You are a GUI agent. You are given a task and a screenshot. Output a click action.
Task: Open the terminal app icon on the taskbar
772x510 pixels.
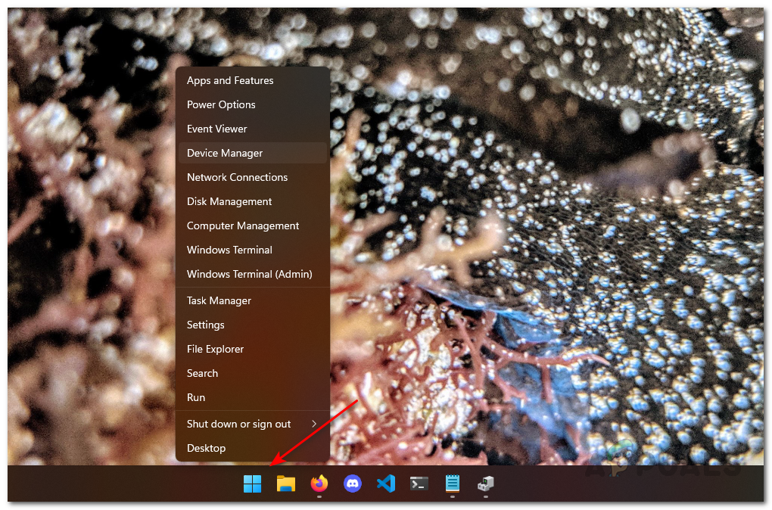tap(419, 484)
